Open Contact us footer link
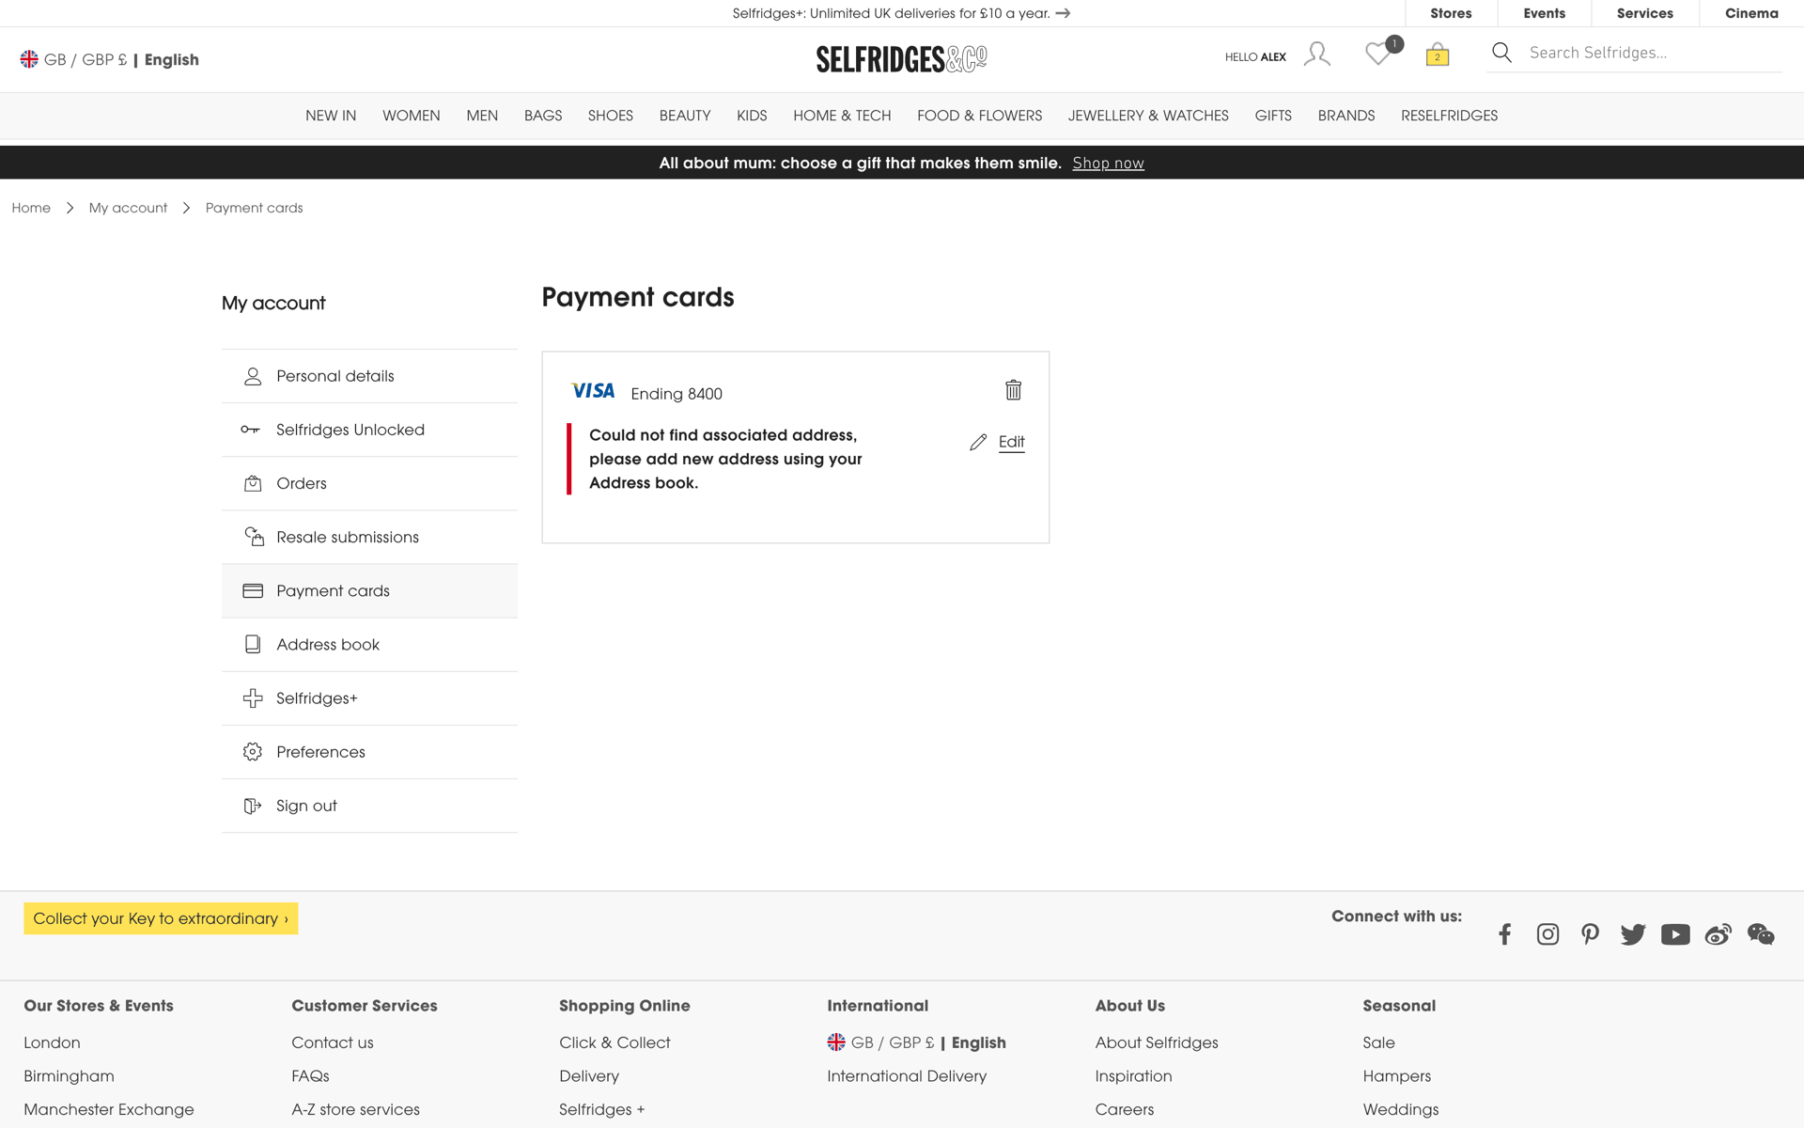Screen dimensions: 1804x1128 pyautogui.click(x=333, y=1042)
